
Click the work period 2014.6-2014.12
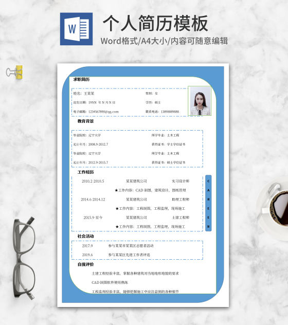[x=93, y=200]
